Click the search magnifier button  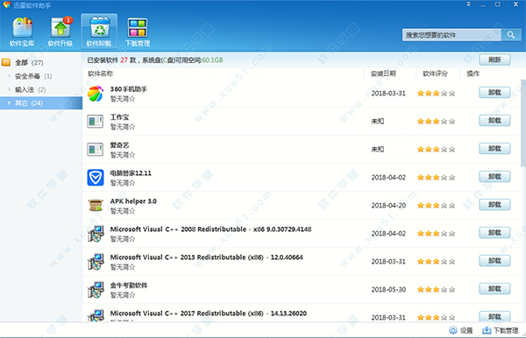click(511, 35)
